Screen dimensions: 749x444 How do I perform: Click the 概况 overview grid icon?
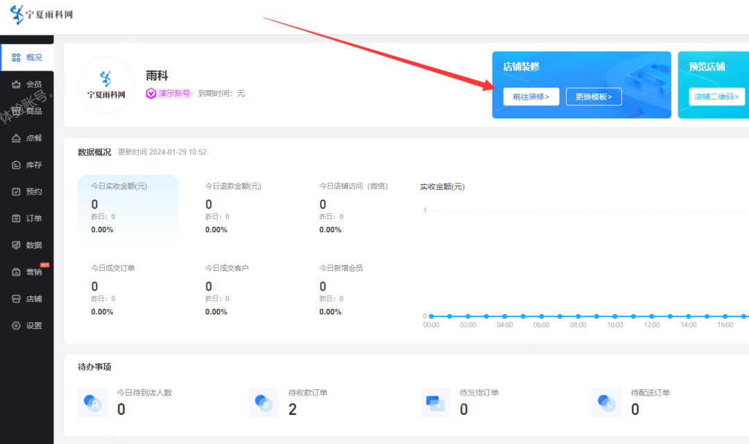click(16, 57)
